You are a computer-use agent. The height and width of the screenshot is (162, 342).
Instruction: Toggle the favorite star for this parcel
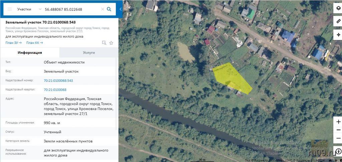111,43
